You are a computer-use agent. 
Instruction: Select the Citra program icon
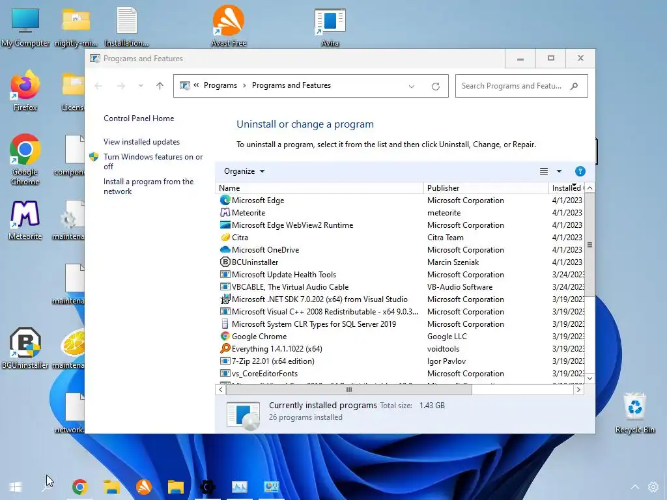pos(225,237)
